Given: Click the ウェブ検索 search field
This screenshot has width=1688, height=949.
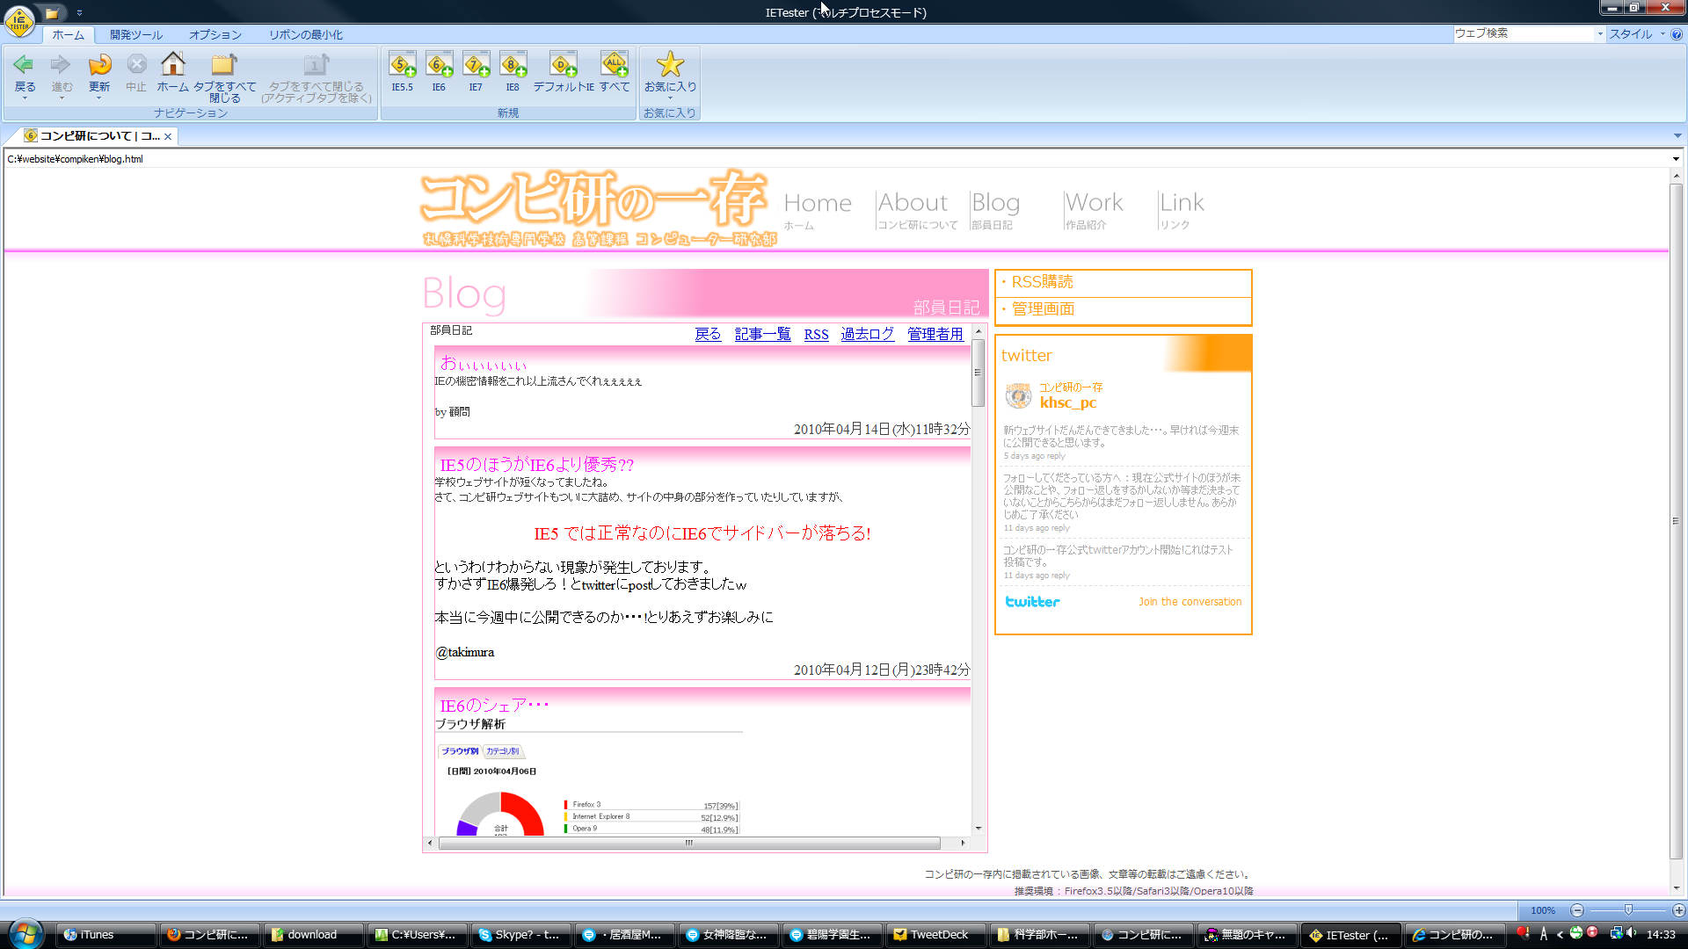Looking at the screenshot, I should pyautogui.click(x=1524, y=33).
